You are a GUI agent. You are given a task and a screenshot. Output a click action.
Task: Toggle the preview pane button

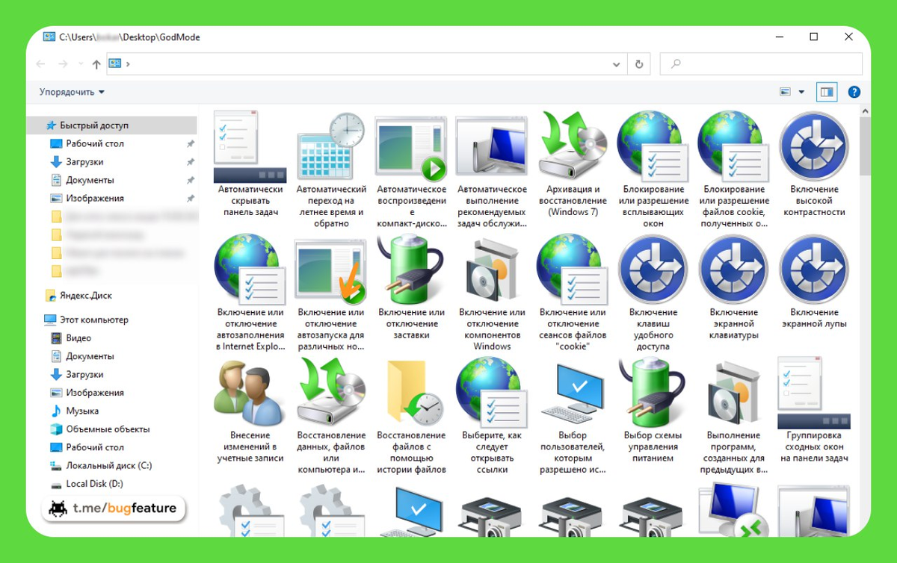827,92
